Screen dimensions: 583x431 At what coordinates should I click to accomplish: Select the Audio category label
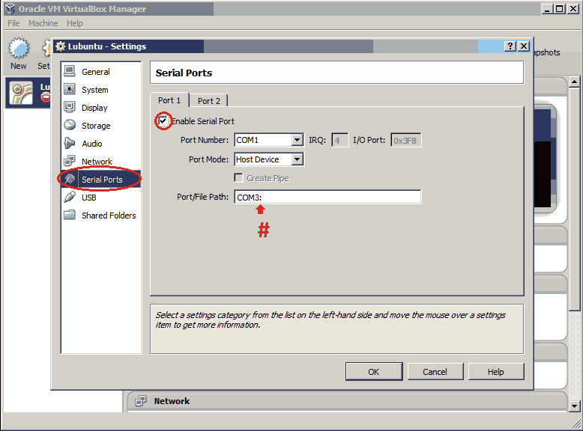tap(92, 144)
